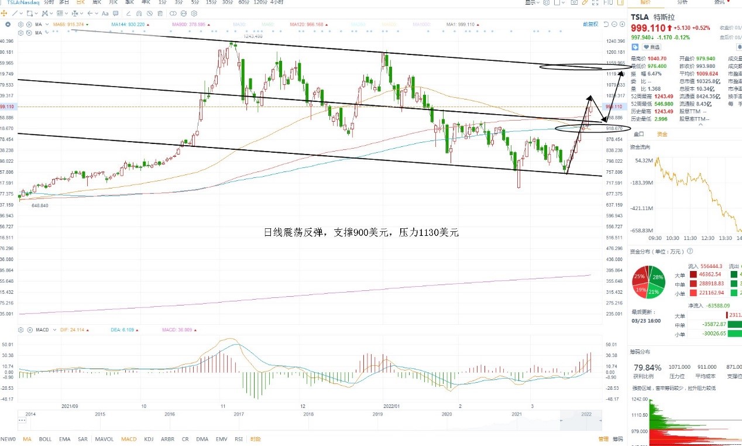Open top chart settings gear icon

[547, 3]
